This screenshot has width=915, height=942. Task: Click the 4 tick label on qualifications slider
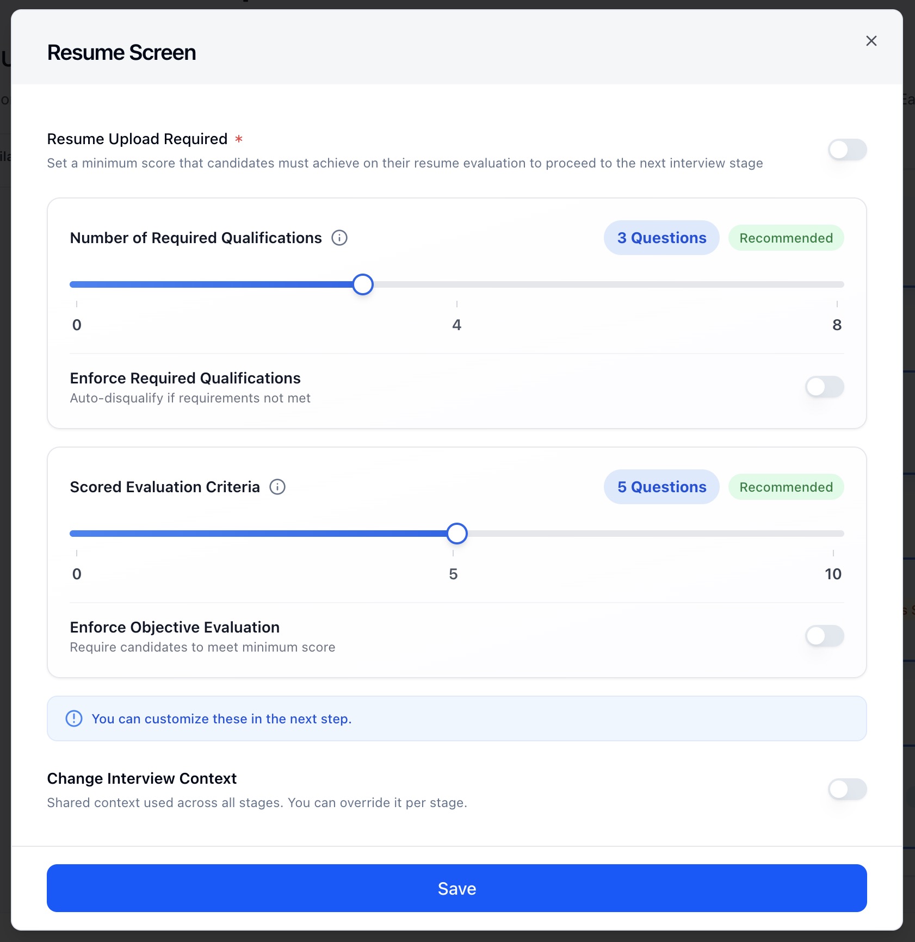point(457,325)
